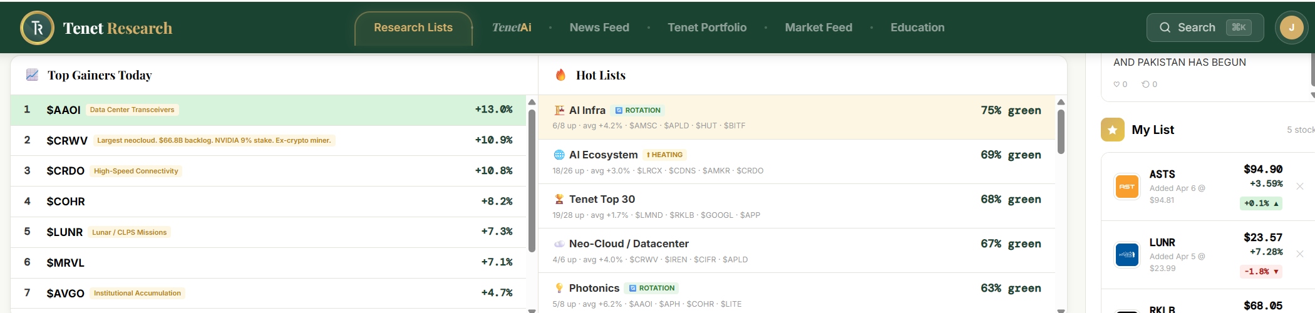Open the AI Infra hot list

[797, 117]
